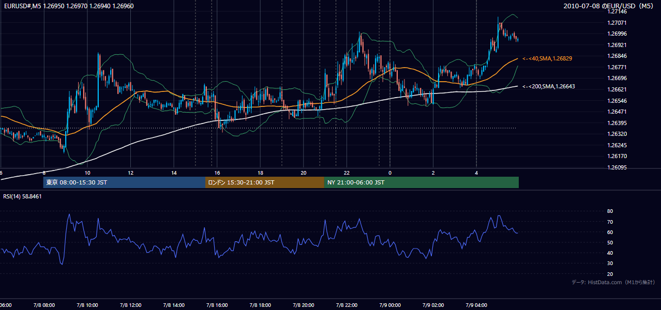
Task: Click price axis label 1.26095
Action: 617,167
